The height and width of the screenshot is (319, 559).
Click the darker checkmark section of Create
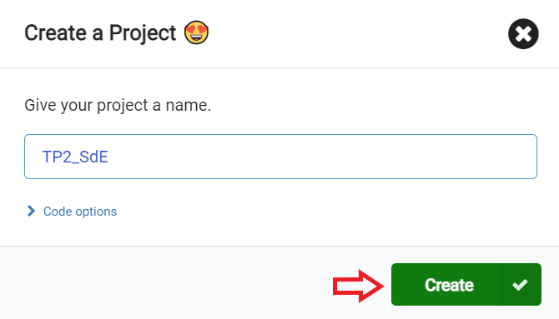click(520, 285)
